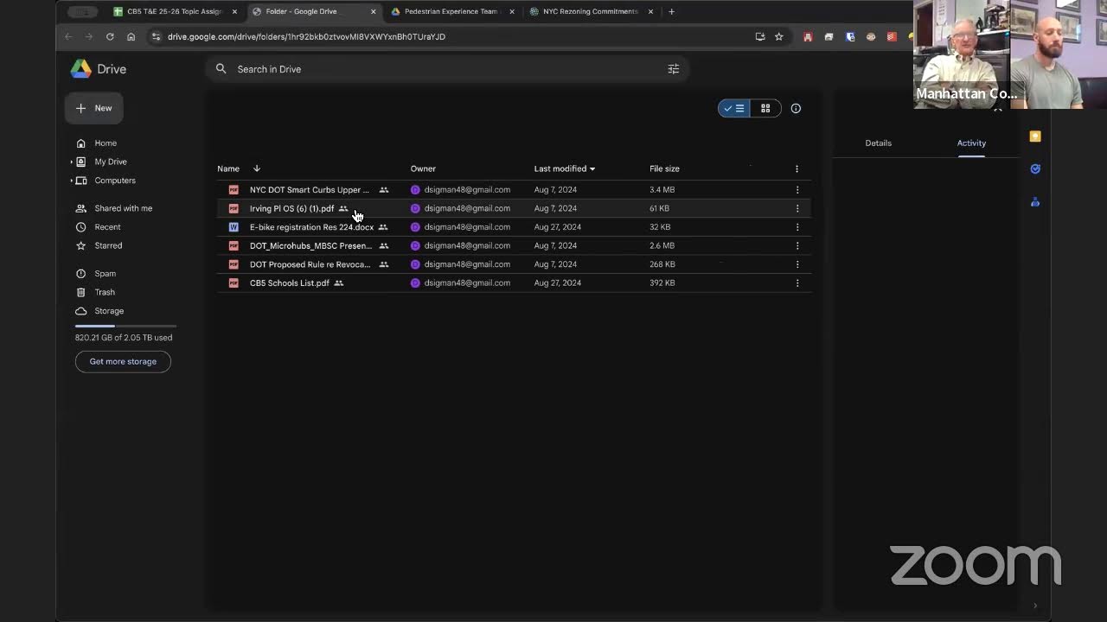The height and width of the screenshot is (622, 1107).
Task: Switch to list layout view
Action: (734, 109)
